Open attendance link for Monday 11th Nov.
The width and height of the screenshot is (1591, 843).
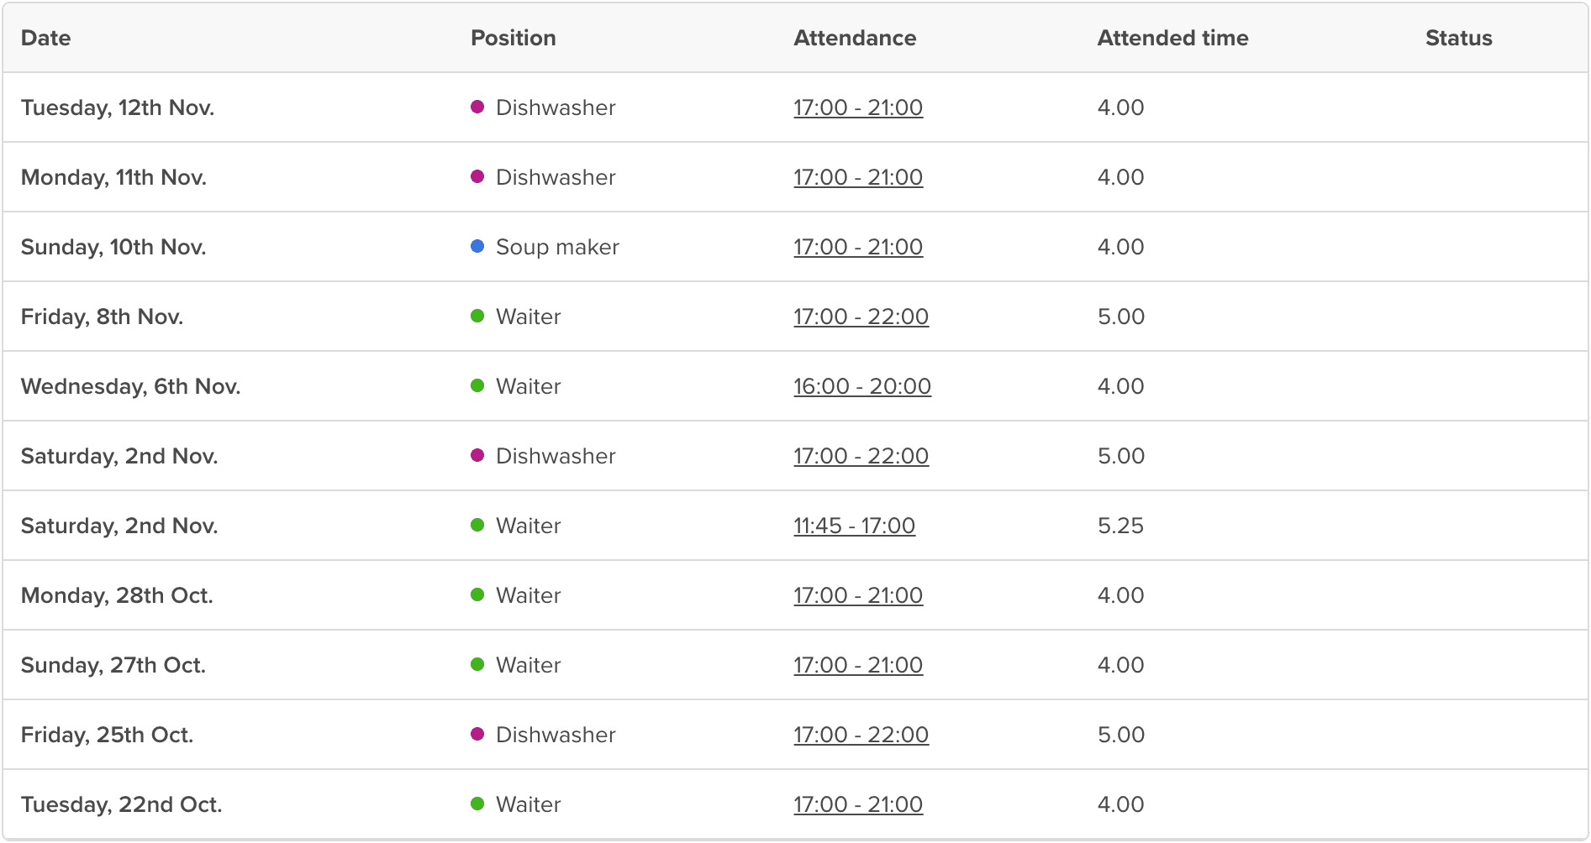point(858,177)
